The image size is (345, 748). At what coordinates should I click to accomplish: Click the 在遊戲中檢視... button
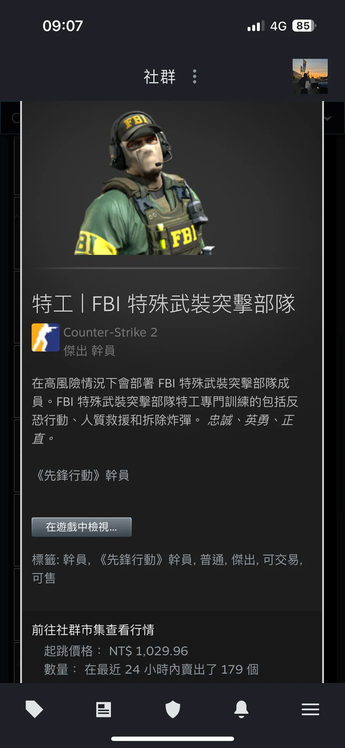(x=82, y=527)
